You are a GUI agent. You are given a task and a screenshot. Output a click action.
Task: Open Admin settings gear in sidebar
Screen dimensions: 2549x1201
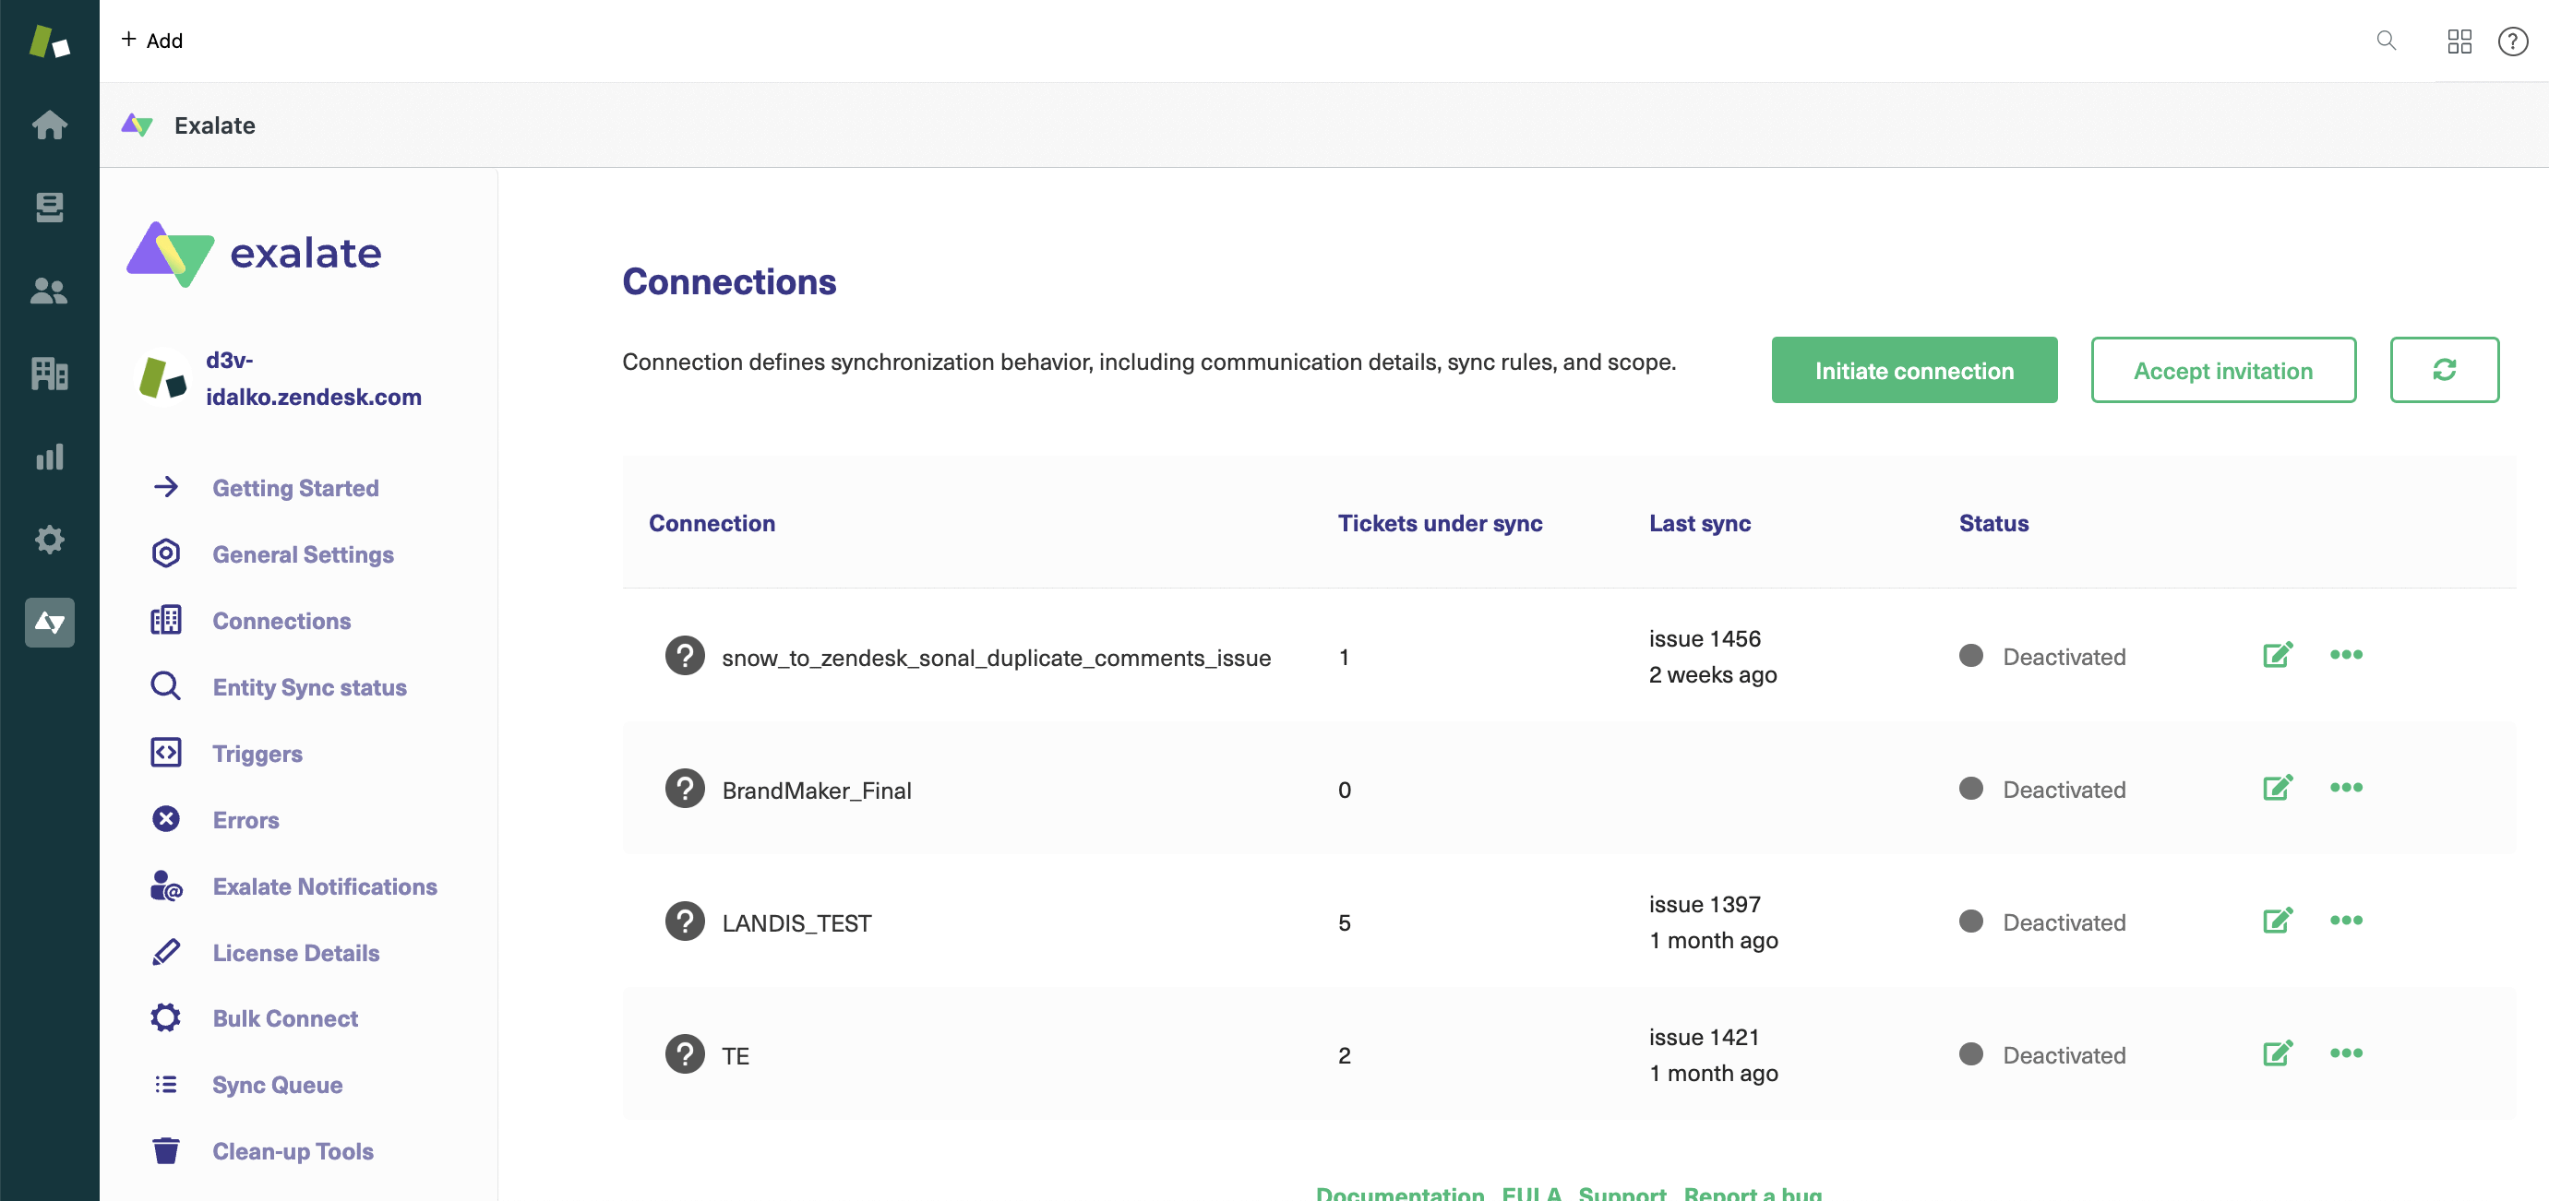pyautogui.click(x=51, y=541)
